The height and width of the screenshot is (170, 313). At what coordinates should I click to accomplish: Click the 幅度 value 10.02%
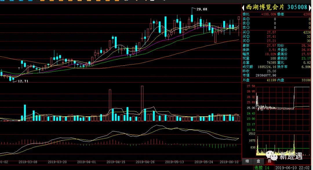click(x=271, y=54)
